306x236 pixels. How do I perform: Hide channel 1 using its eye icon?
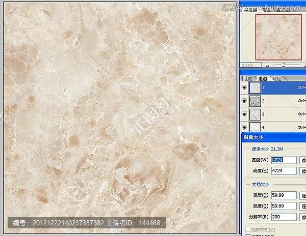(244, 88)
